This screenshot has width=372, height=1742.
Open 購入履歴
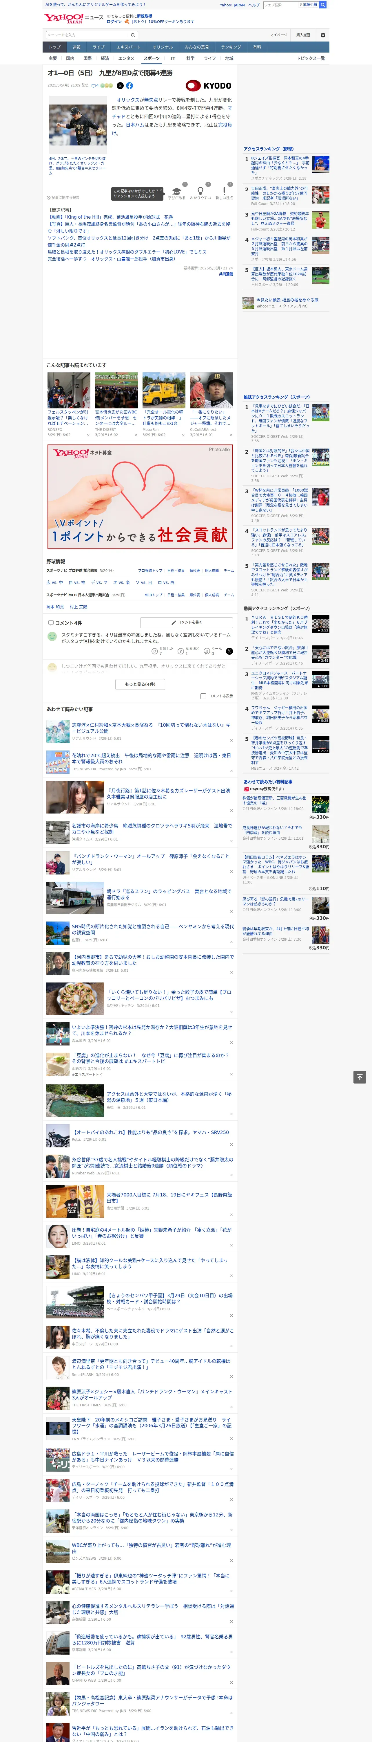[303, 35]
